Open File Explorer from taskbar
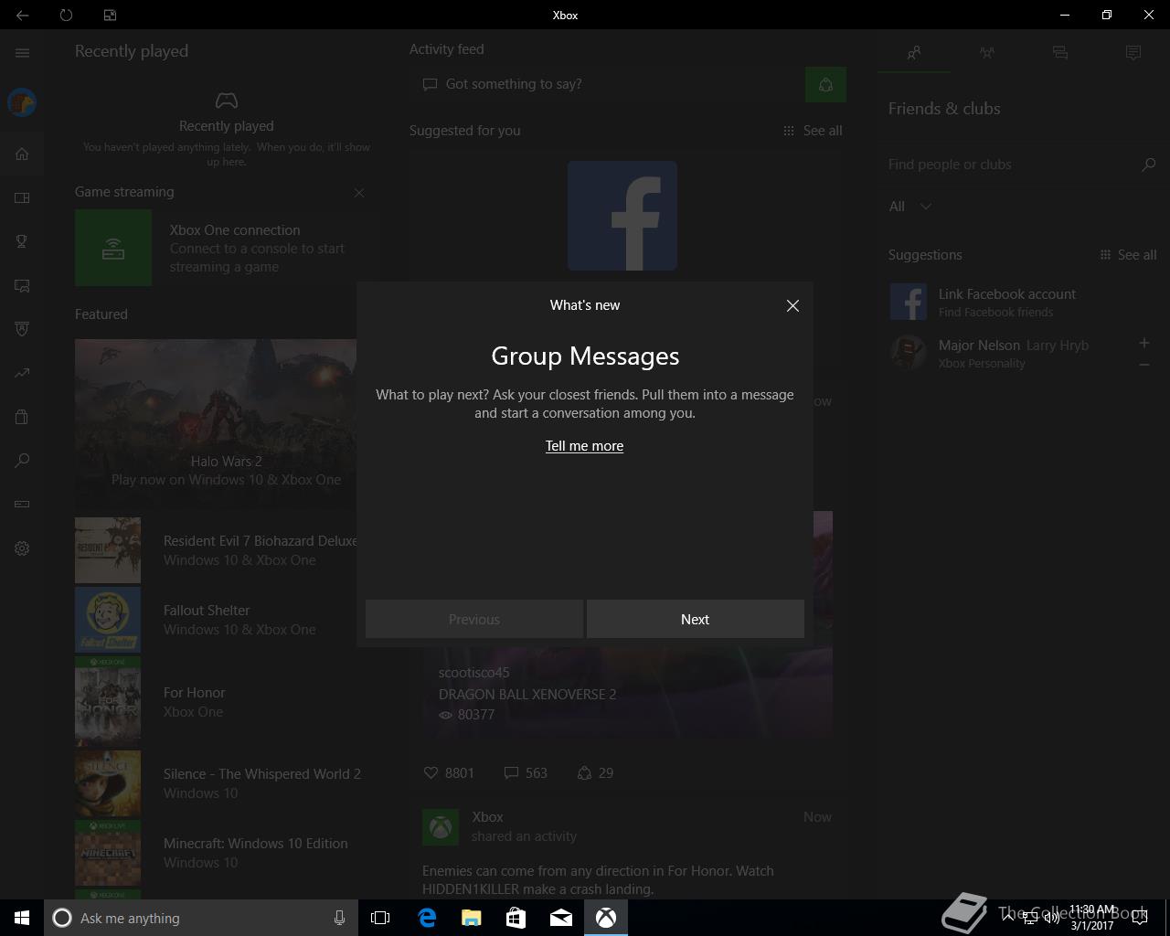The width and height of the screenshot is (1170, 936). pos(471,918)
